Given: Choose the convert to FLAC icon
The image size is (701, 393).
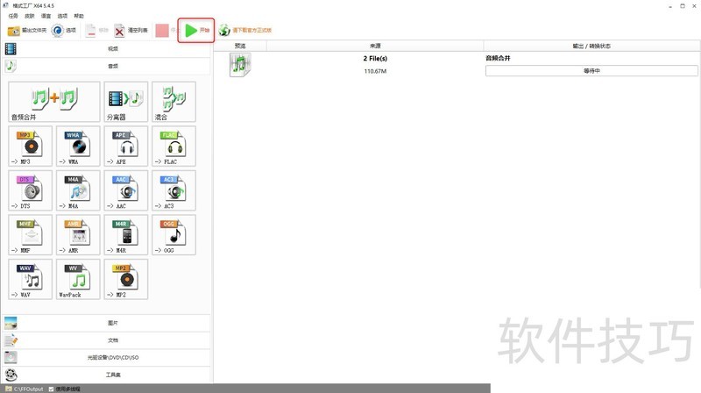Looking at the screenshot, I should (x=173, y=146).
